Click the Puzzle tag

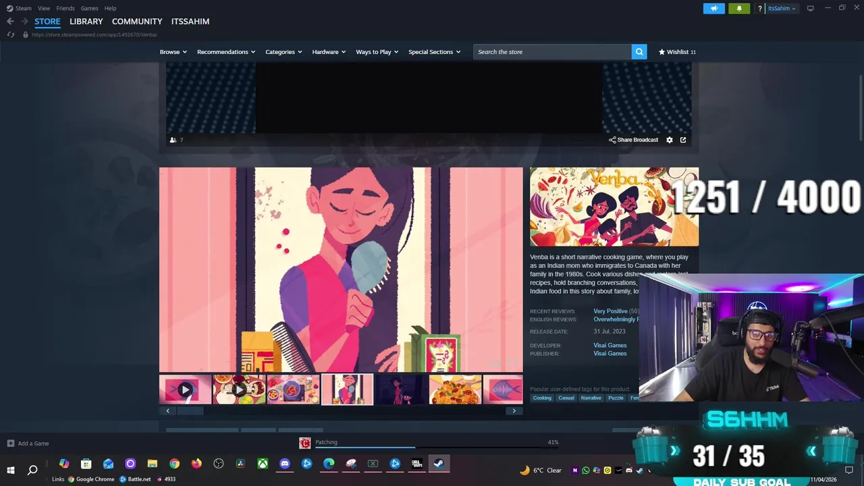(x=616, y=398)
